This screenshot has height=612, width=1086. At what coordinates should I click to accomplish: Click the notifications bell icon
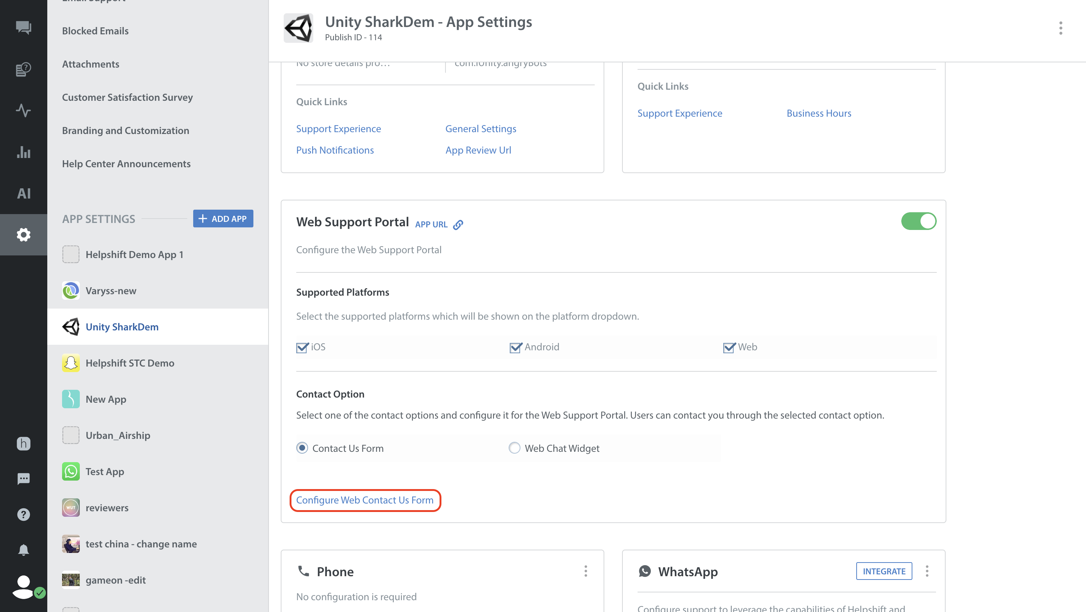point(23,550)
